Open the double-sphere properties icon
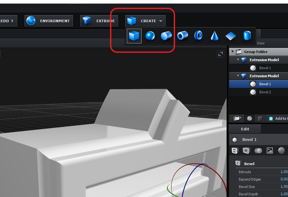288x197 pixels. click(x=258, y=151)
